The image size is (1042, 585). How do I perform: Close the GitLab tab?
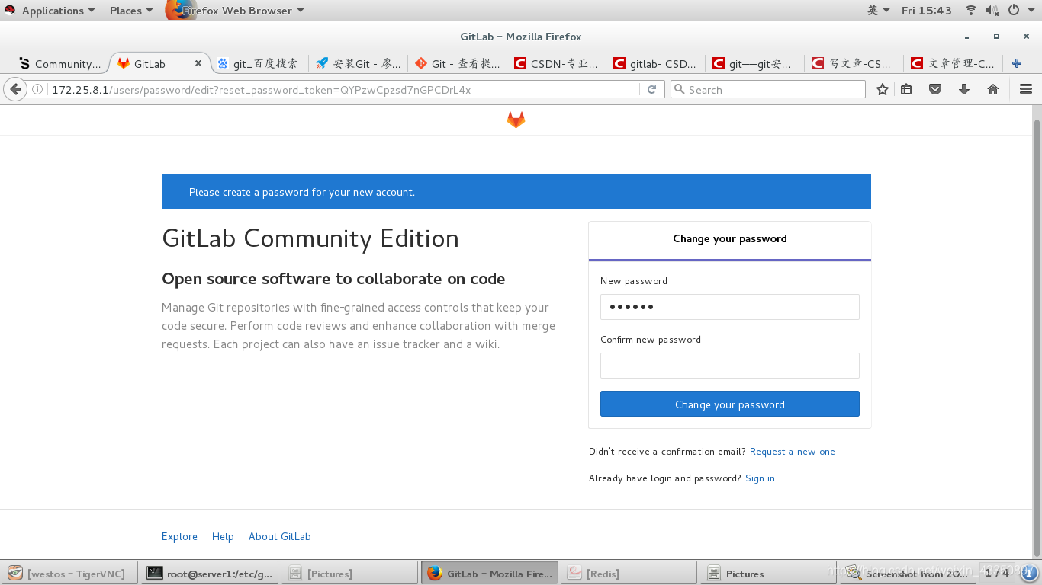click(198, 63)
